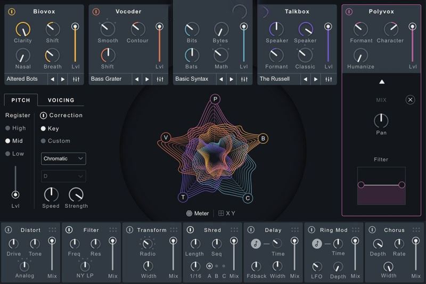Select previous preset for Basic Syntax
The height and width of the screenshot is (284, 426).
pos(221,79)
